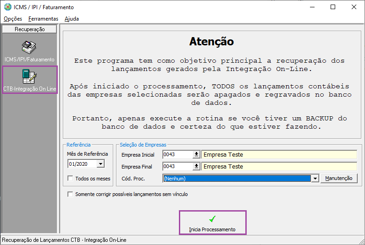Click the Seleção de Empresas group label
The width and height of the screenshot is (365, 245).
tap(143, 145)
